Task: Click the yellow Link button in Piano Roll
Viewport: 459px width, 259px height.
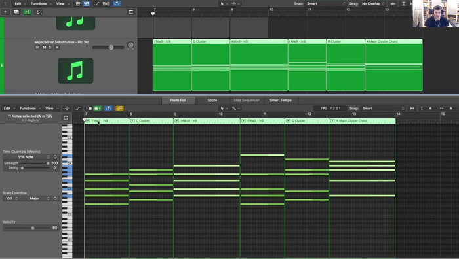Action: pyautogui.click(x=119, y=109)
